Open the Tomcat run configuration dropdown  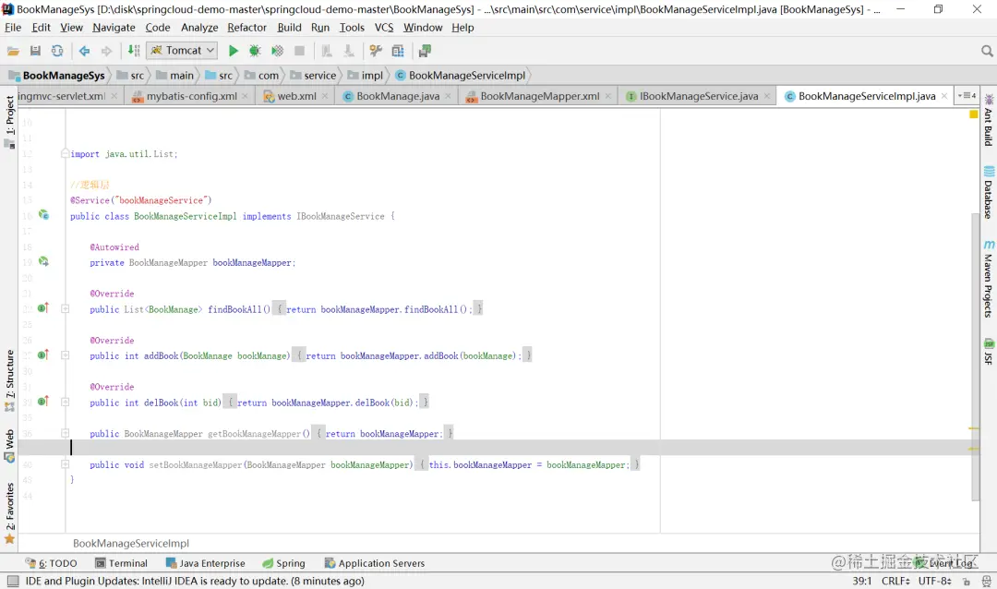[182, 50]
